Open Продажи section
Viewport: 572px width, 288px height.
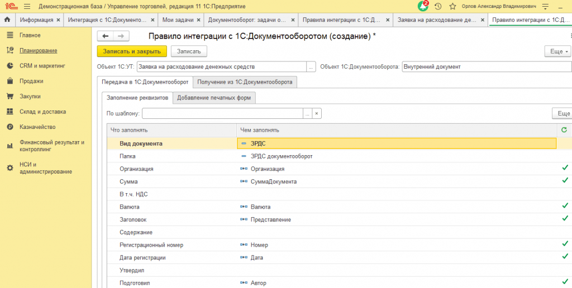click(x=31, y=81)
